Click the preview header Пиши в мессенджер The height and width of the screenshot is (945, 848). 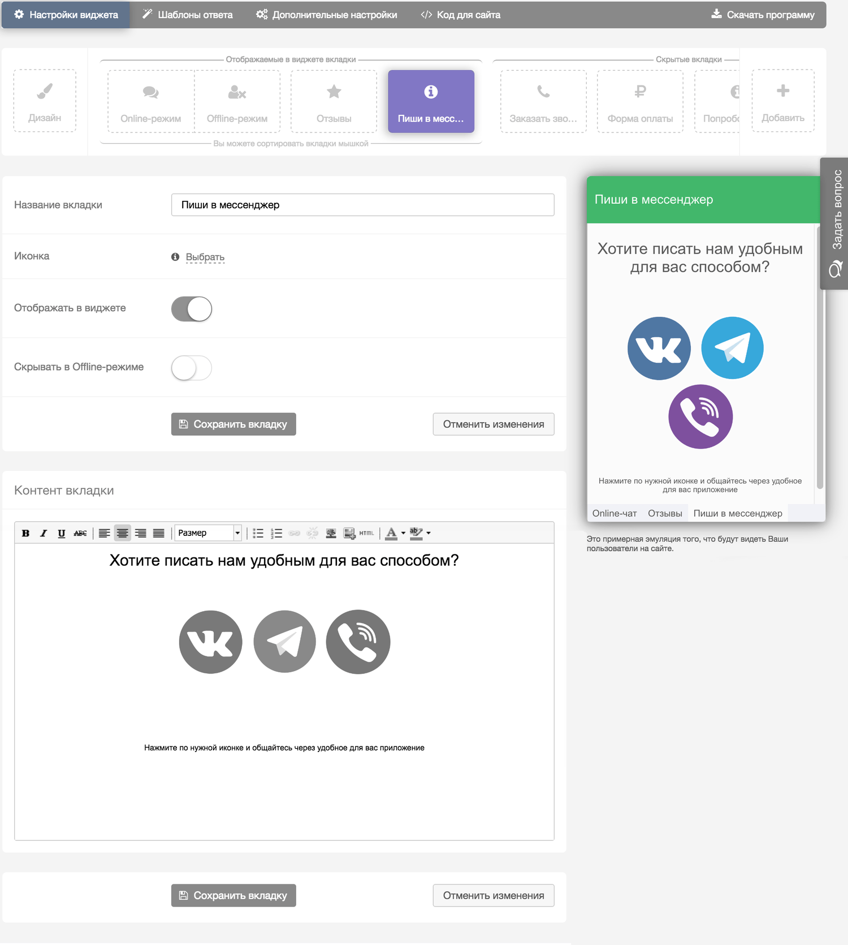pos(654,200)
